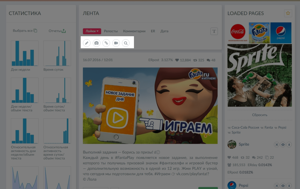
Task: Click the star icon in Loaded Pages
Action: [288, 13]
